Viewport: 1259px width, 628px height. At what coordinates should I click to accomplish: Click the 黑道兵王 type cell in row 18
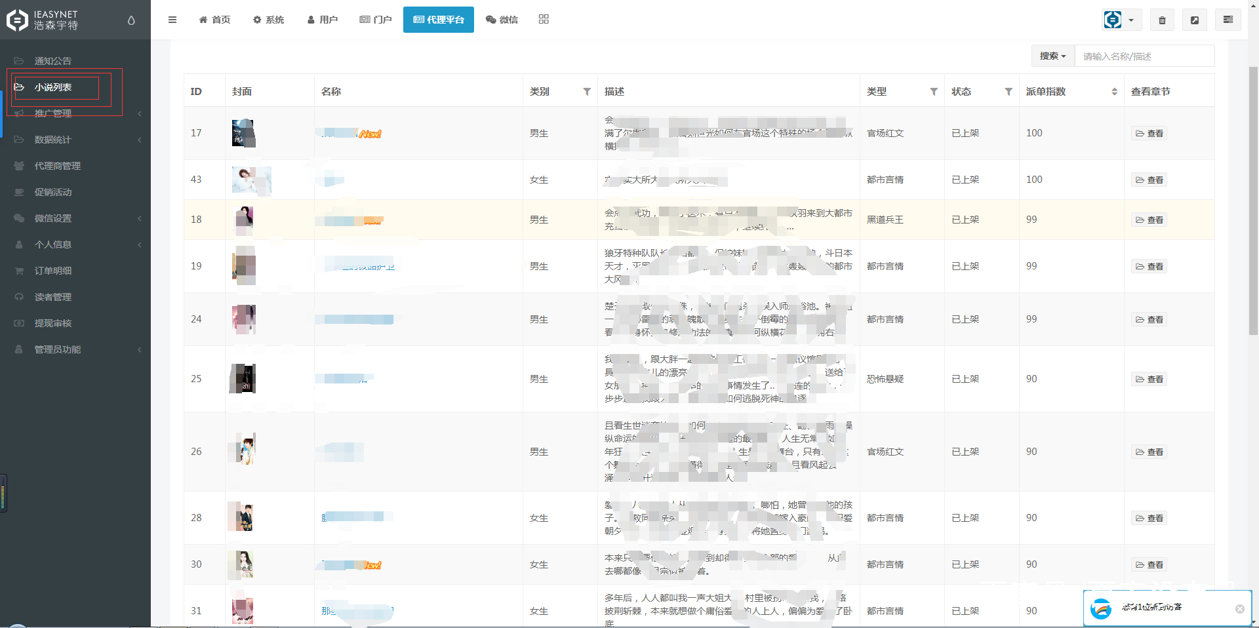(x=885, y=220)
